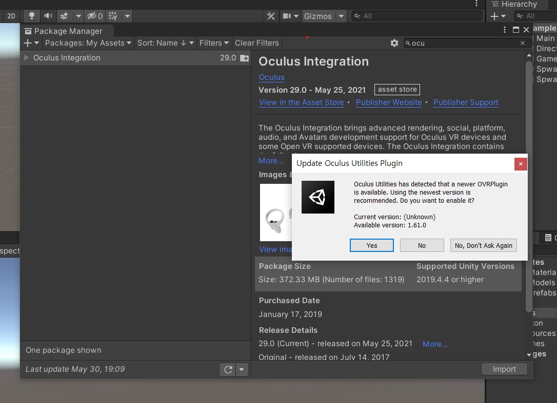This screenshot has height=403, width=557.
Task: Click the scene view search field
Action: pos(417,16)
